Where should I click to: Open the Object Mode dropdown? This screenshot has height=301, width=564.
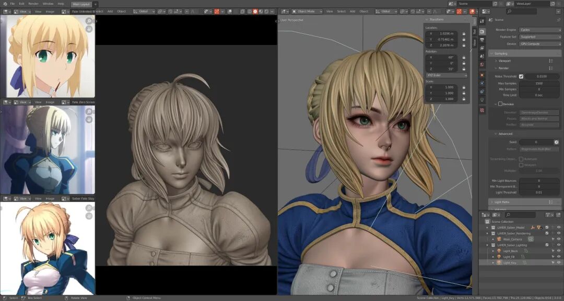click(x=307, y=11)
